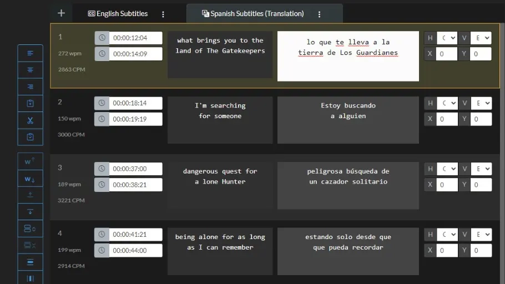Open Spanish Subtitles three-dot menu

[319, 14]
